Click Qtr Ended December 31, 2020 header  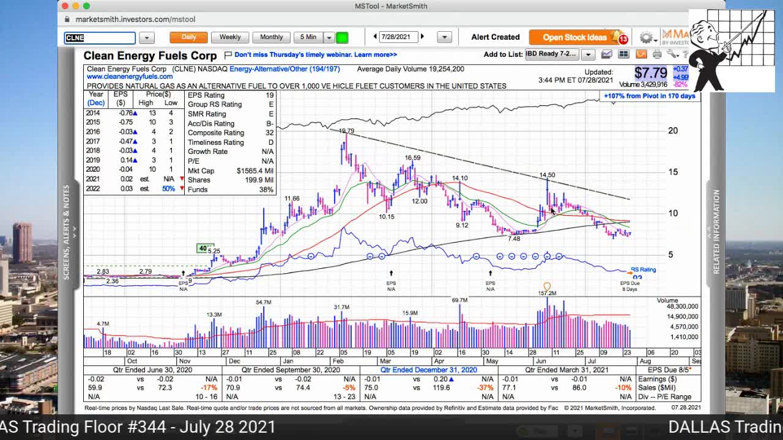point(429,370)
